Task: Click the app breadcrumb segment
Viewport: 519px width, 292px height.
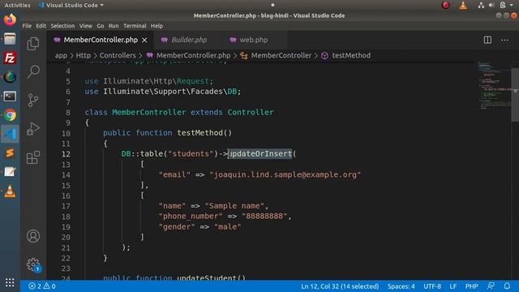Action: coord(61,55)
